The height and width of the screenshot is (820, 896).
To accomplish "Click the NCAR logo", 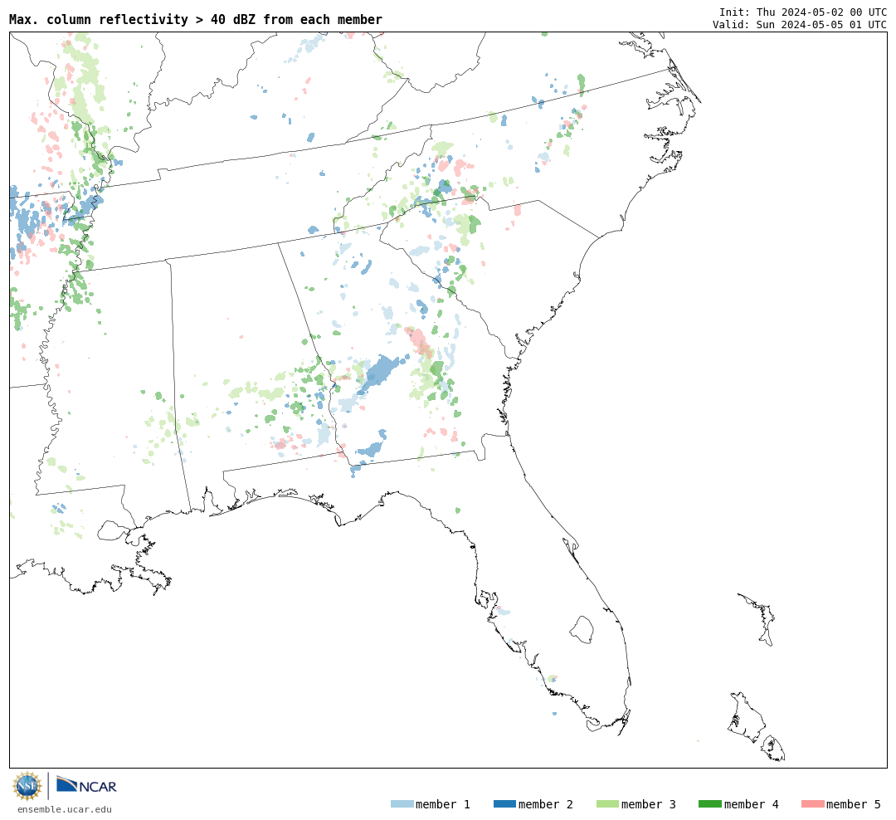I will [86, 785].
